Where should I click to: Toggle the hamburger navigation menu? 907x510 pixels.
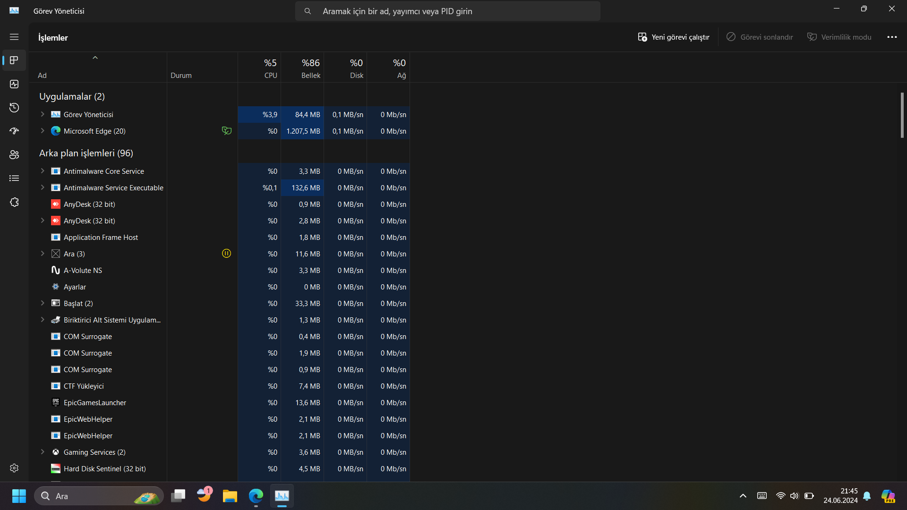click(x=14, y=37)
